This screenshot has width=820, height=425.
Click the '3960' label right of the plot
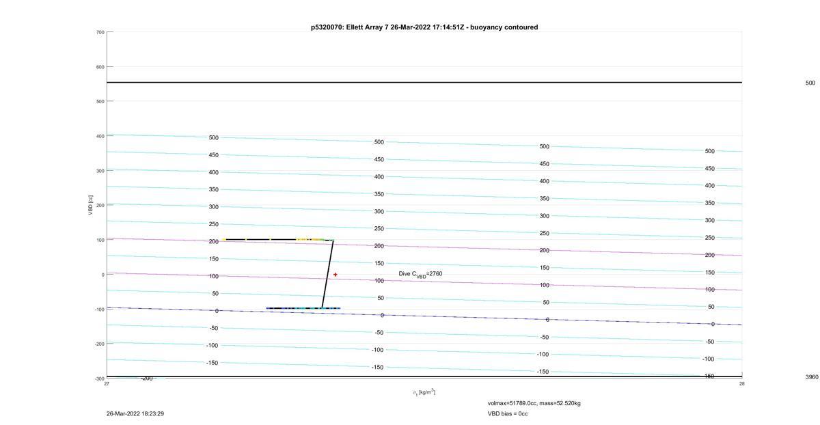coord(812,377)
